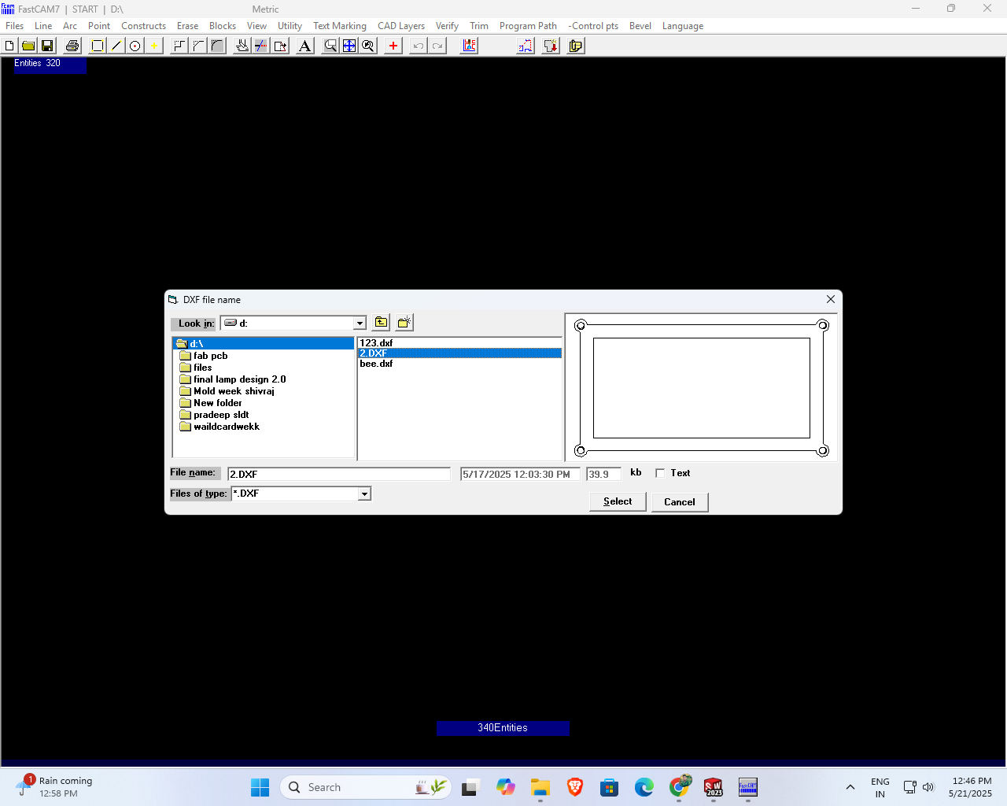Open the Bevel menu
This screenshot has height=806, width=1007.
click(x=640, y=26)
